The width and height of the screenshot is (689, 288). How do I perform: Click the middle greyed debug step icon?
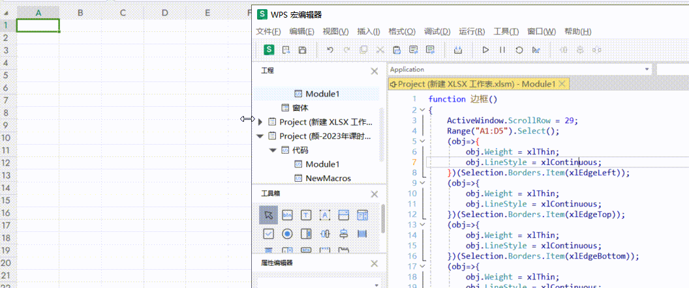point(580,50)
